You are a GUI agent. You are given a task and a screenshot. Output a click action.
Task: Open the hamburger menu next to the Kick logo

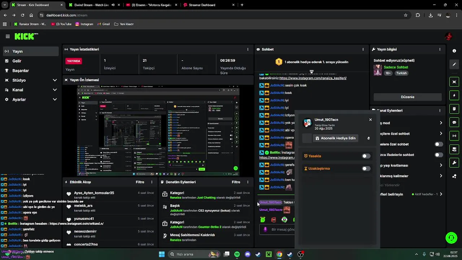8,36
